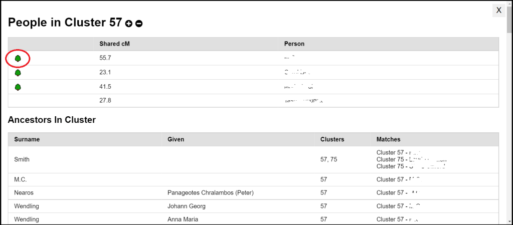Viewport: 513px width, 225px height.
Task: Expand with the plus icon beside Cluster 57
Action: (x=129, y=24)
